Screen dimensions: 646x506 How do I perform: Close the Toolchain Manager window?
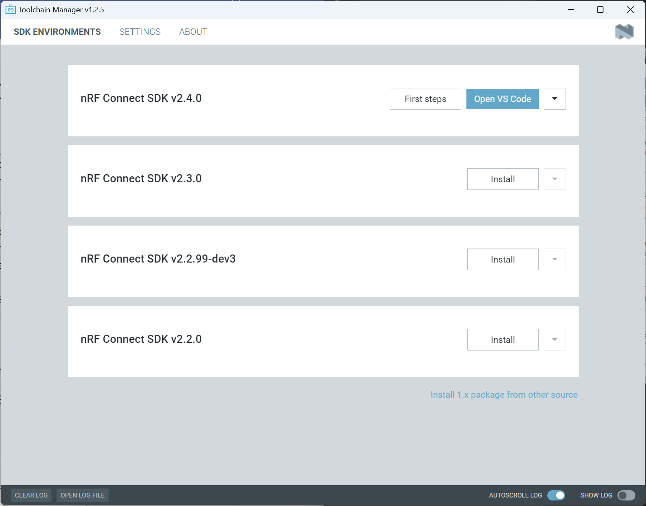pos(630,9)
